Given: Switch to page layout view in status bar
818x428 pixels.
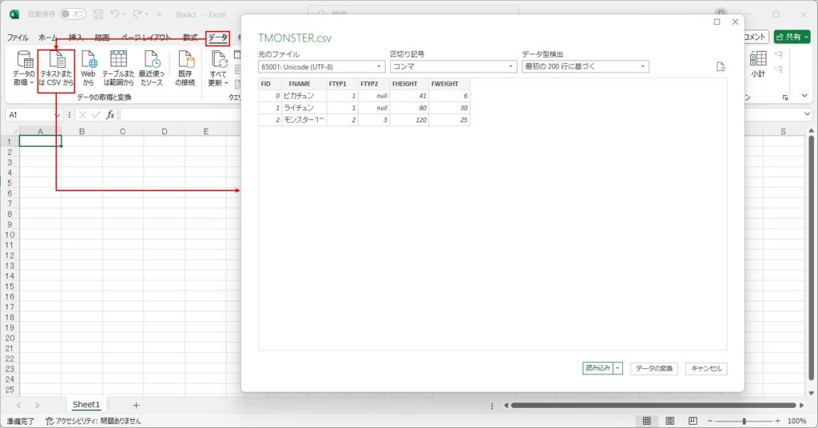Looking at the screenshot, I should click(x=669, y=421).
